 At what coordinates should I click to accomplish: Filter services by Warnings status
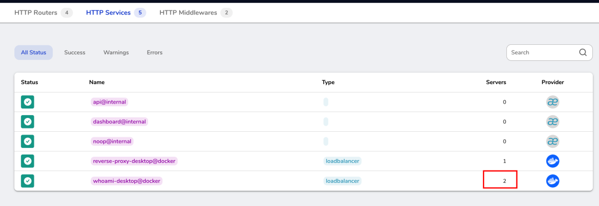116,53
